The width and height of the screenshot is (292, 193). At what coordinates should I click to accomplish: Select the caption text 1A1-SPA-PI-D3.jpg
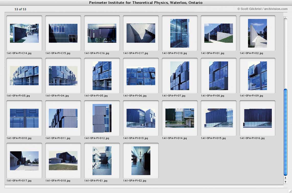(18, 96)
